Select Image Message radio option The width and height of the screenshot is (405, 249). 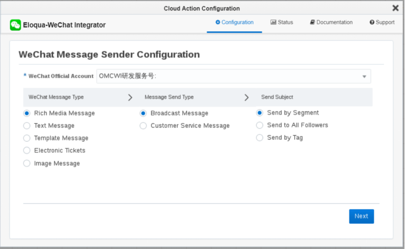point(27,164)
